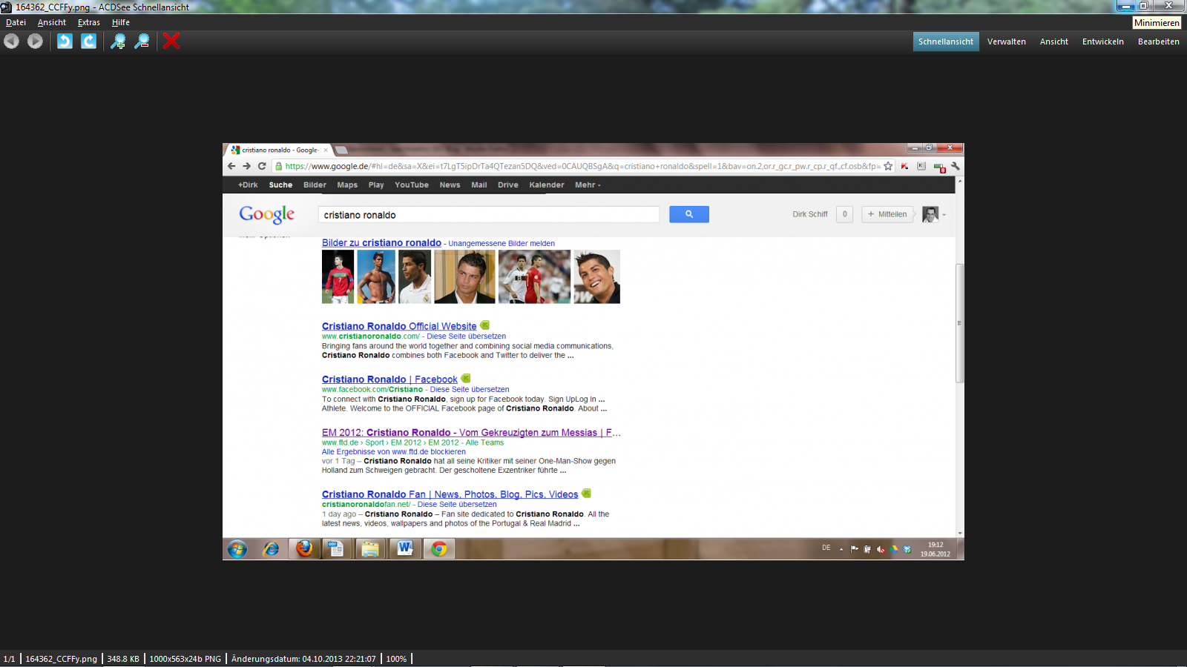The width and height of the screenshot is (1187, 667).
Task: Click the blue Google search button
Action: coord(689,214)
